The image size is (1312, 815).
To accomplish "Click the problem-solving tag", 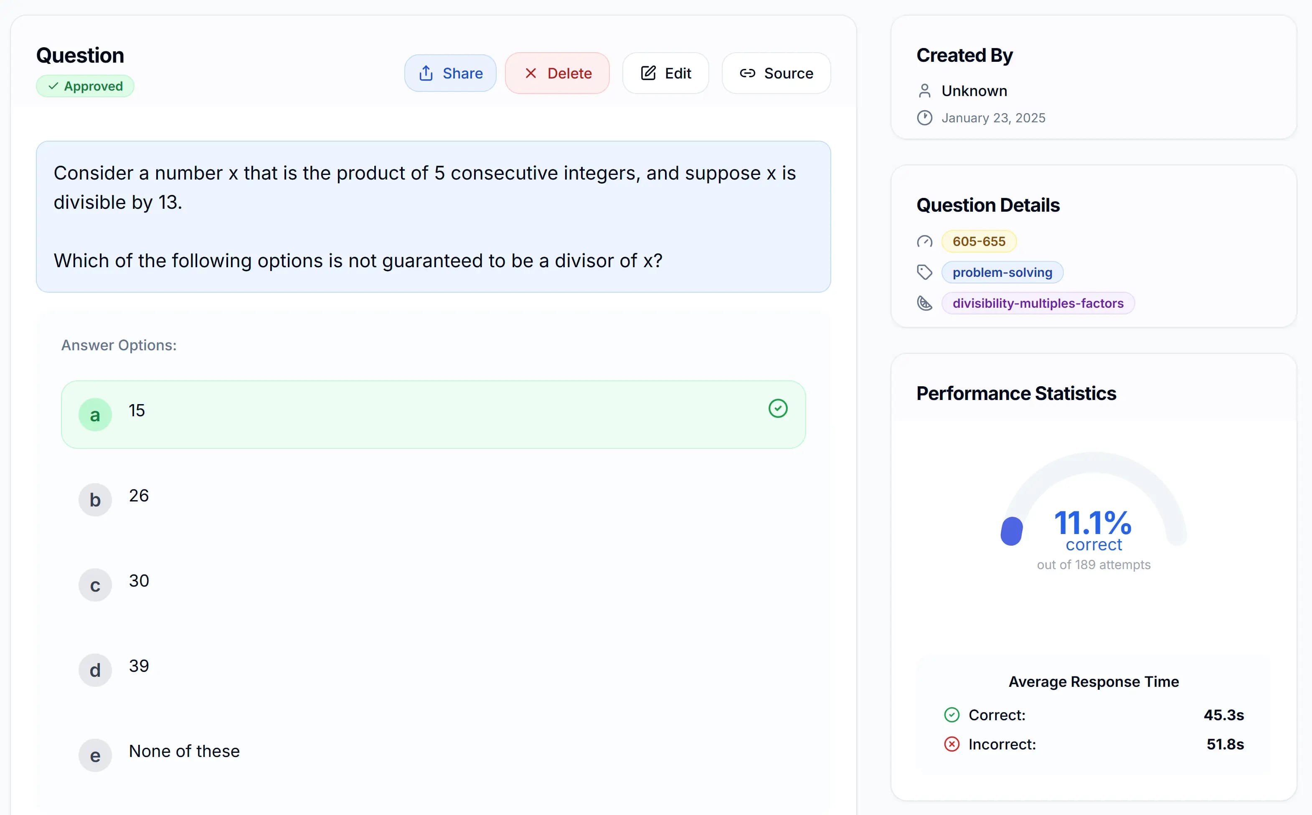I will (1001, 272).
